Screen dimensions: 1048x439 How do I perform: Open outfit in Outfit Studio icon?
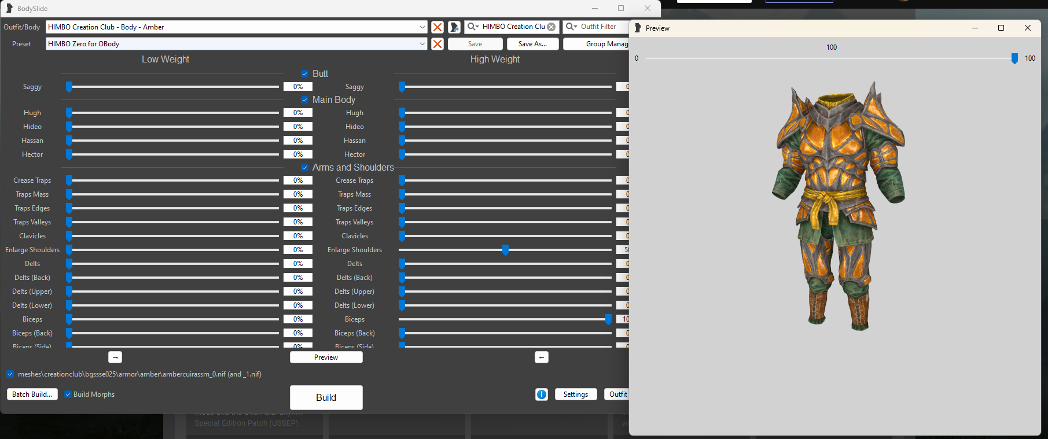454,27
